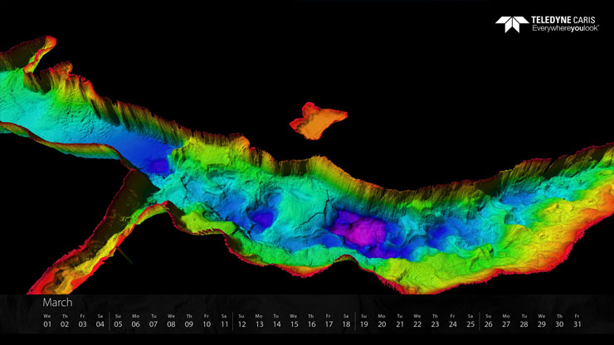Click the Teledyne logo emblem
Image resolution: width=614 pixels, height=345 pixels.
click(511, 24)
